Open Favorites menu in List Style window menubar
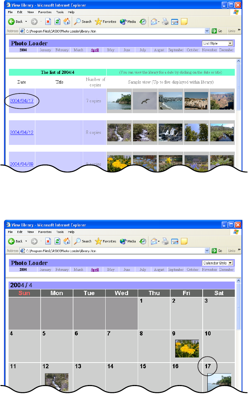The height and width of the screenshot is (420, 248). 45,12
